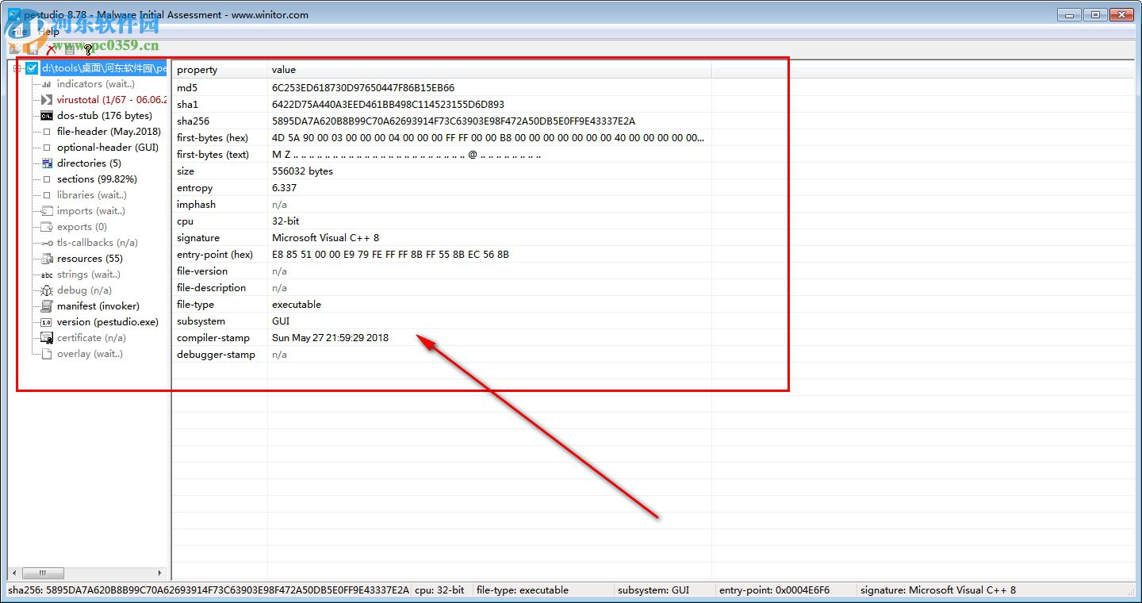Viewport: 1142px width, 603px height.
Task: Minimize the pestudio window
Action: coord(1070,14)
